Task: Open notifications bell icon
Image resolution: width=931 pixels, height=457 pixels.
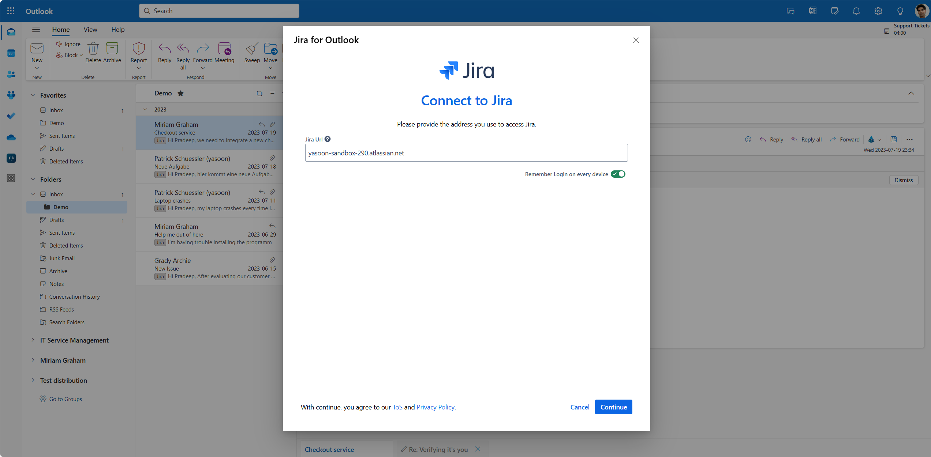Action: click(856, 11)
